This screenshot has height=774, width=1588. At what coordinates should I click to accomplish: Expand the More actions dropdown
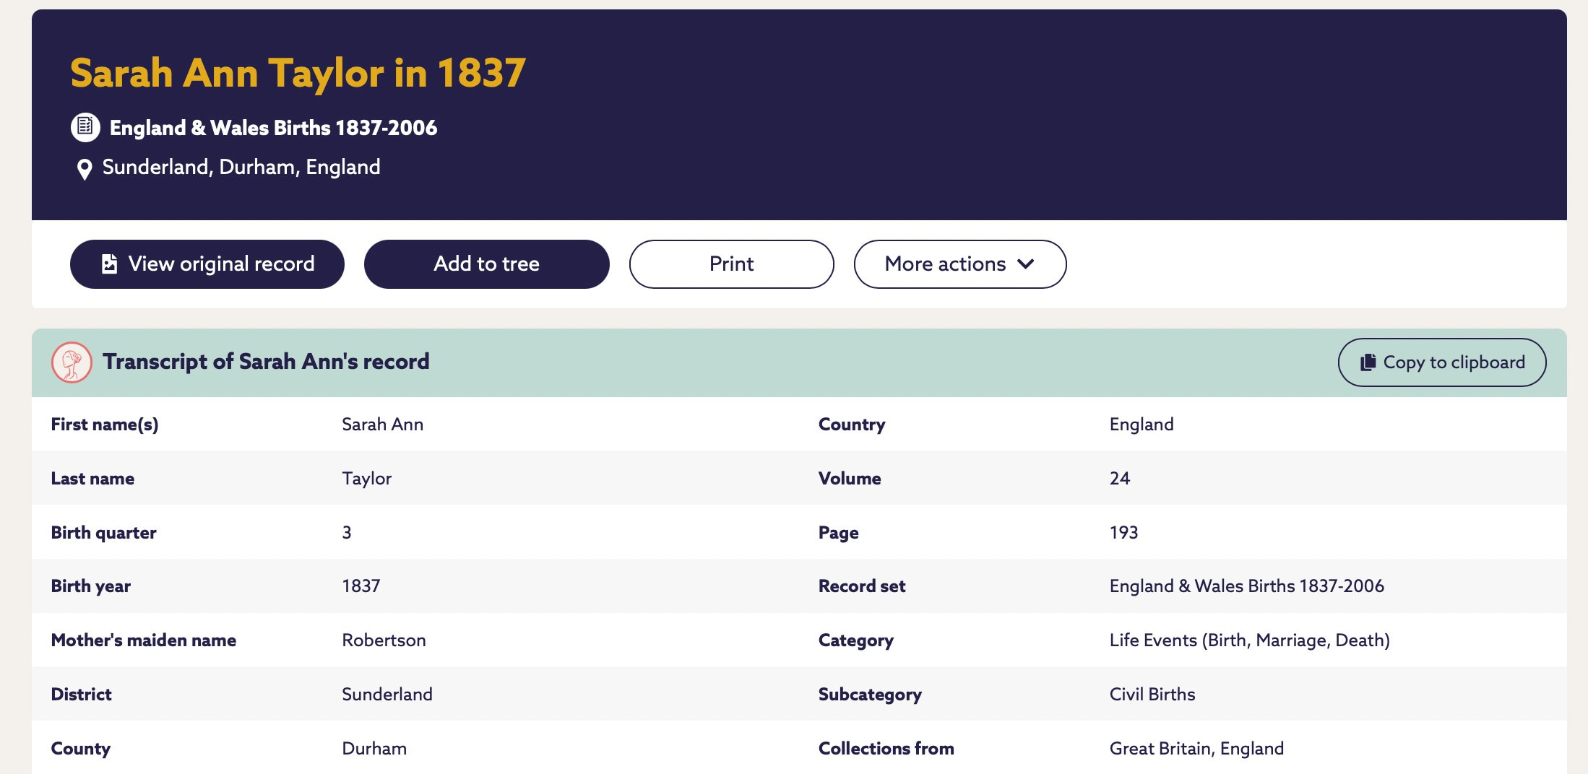(x=960, y=264)
